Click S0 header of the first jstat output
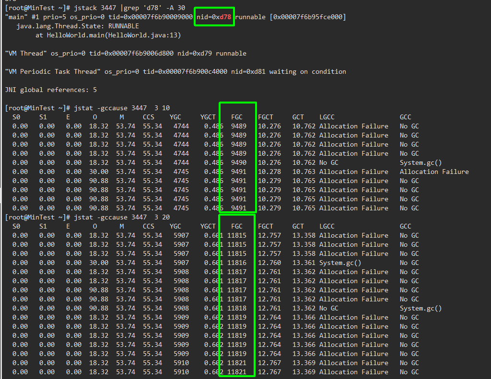The height and width of the screenshot is (379, 491). click(16, 117)
